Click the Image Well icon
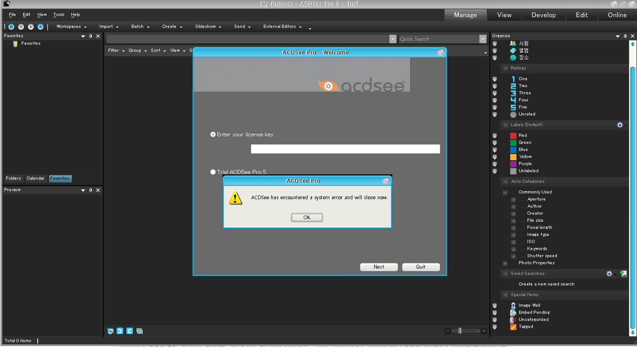Screen dimensions: 637x347 click(x=513, y=305)
